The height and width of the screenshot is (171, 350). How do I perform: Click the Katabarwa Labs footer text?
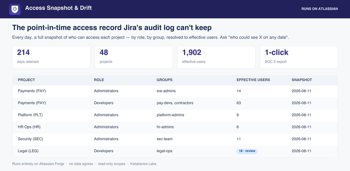pos(143,164)
